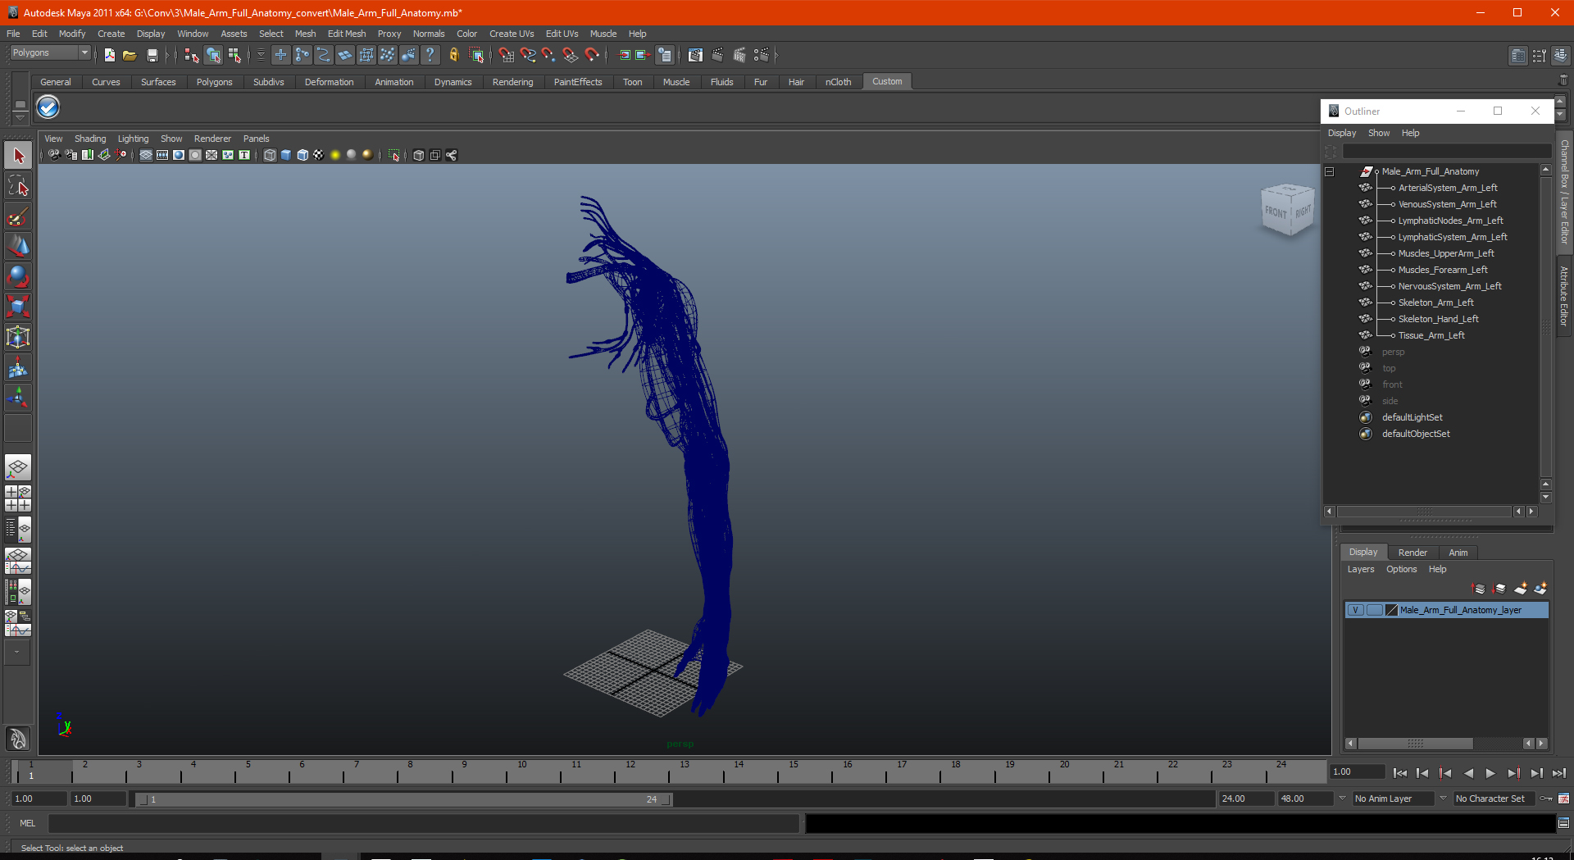
Task: Select the Soft Modification tool
Action: [x=18, y=368]
